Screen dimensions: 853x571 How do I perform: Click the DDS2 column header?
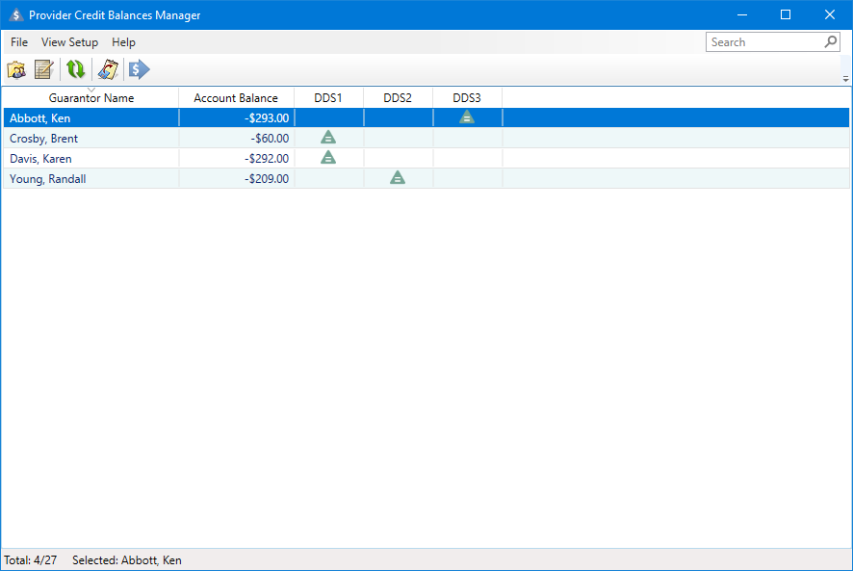[x=398, y=98]
